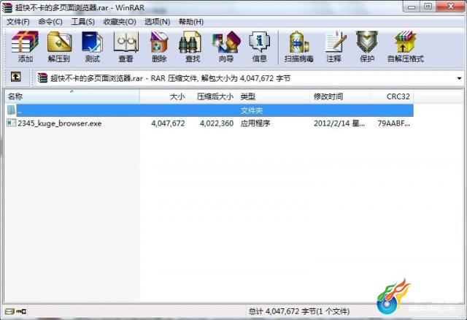Click the 保护 (Protect) shield icon
The height and width of the screenshot is (320, 467).
367,47
